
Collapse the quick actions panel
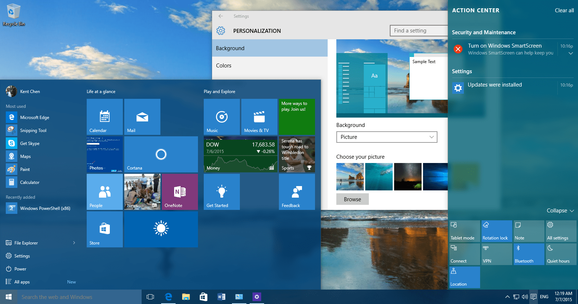point(560,211)
